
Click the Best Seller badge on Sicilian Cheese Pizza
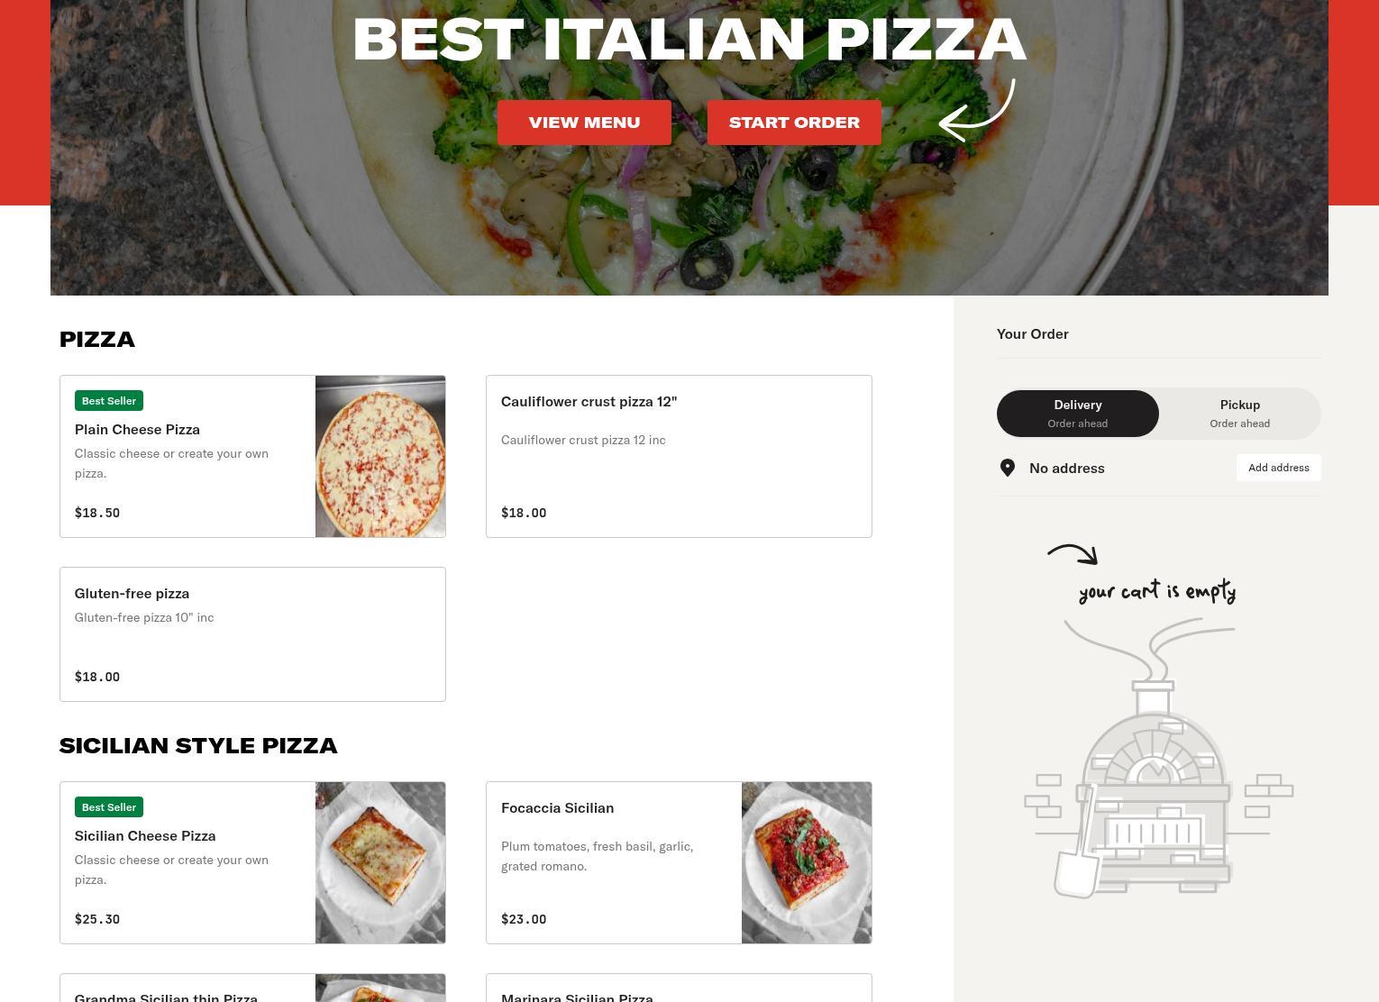click(x=108, y=807)
